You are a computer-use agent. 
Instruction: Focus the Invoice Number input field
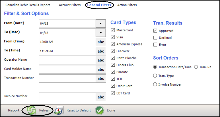point(68,97)
